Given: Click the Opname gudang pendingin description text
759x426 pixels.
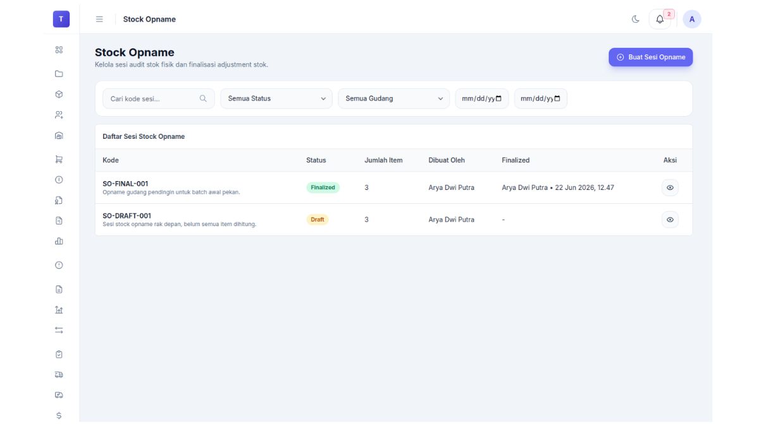Looking at the screenshot, I should point(171,192).
